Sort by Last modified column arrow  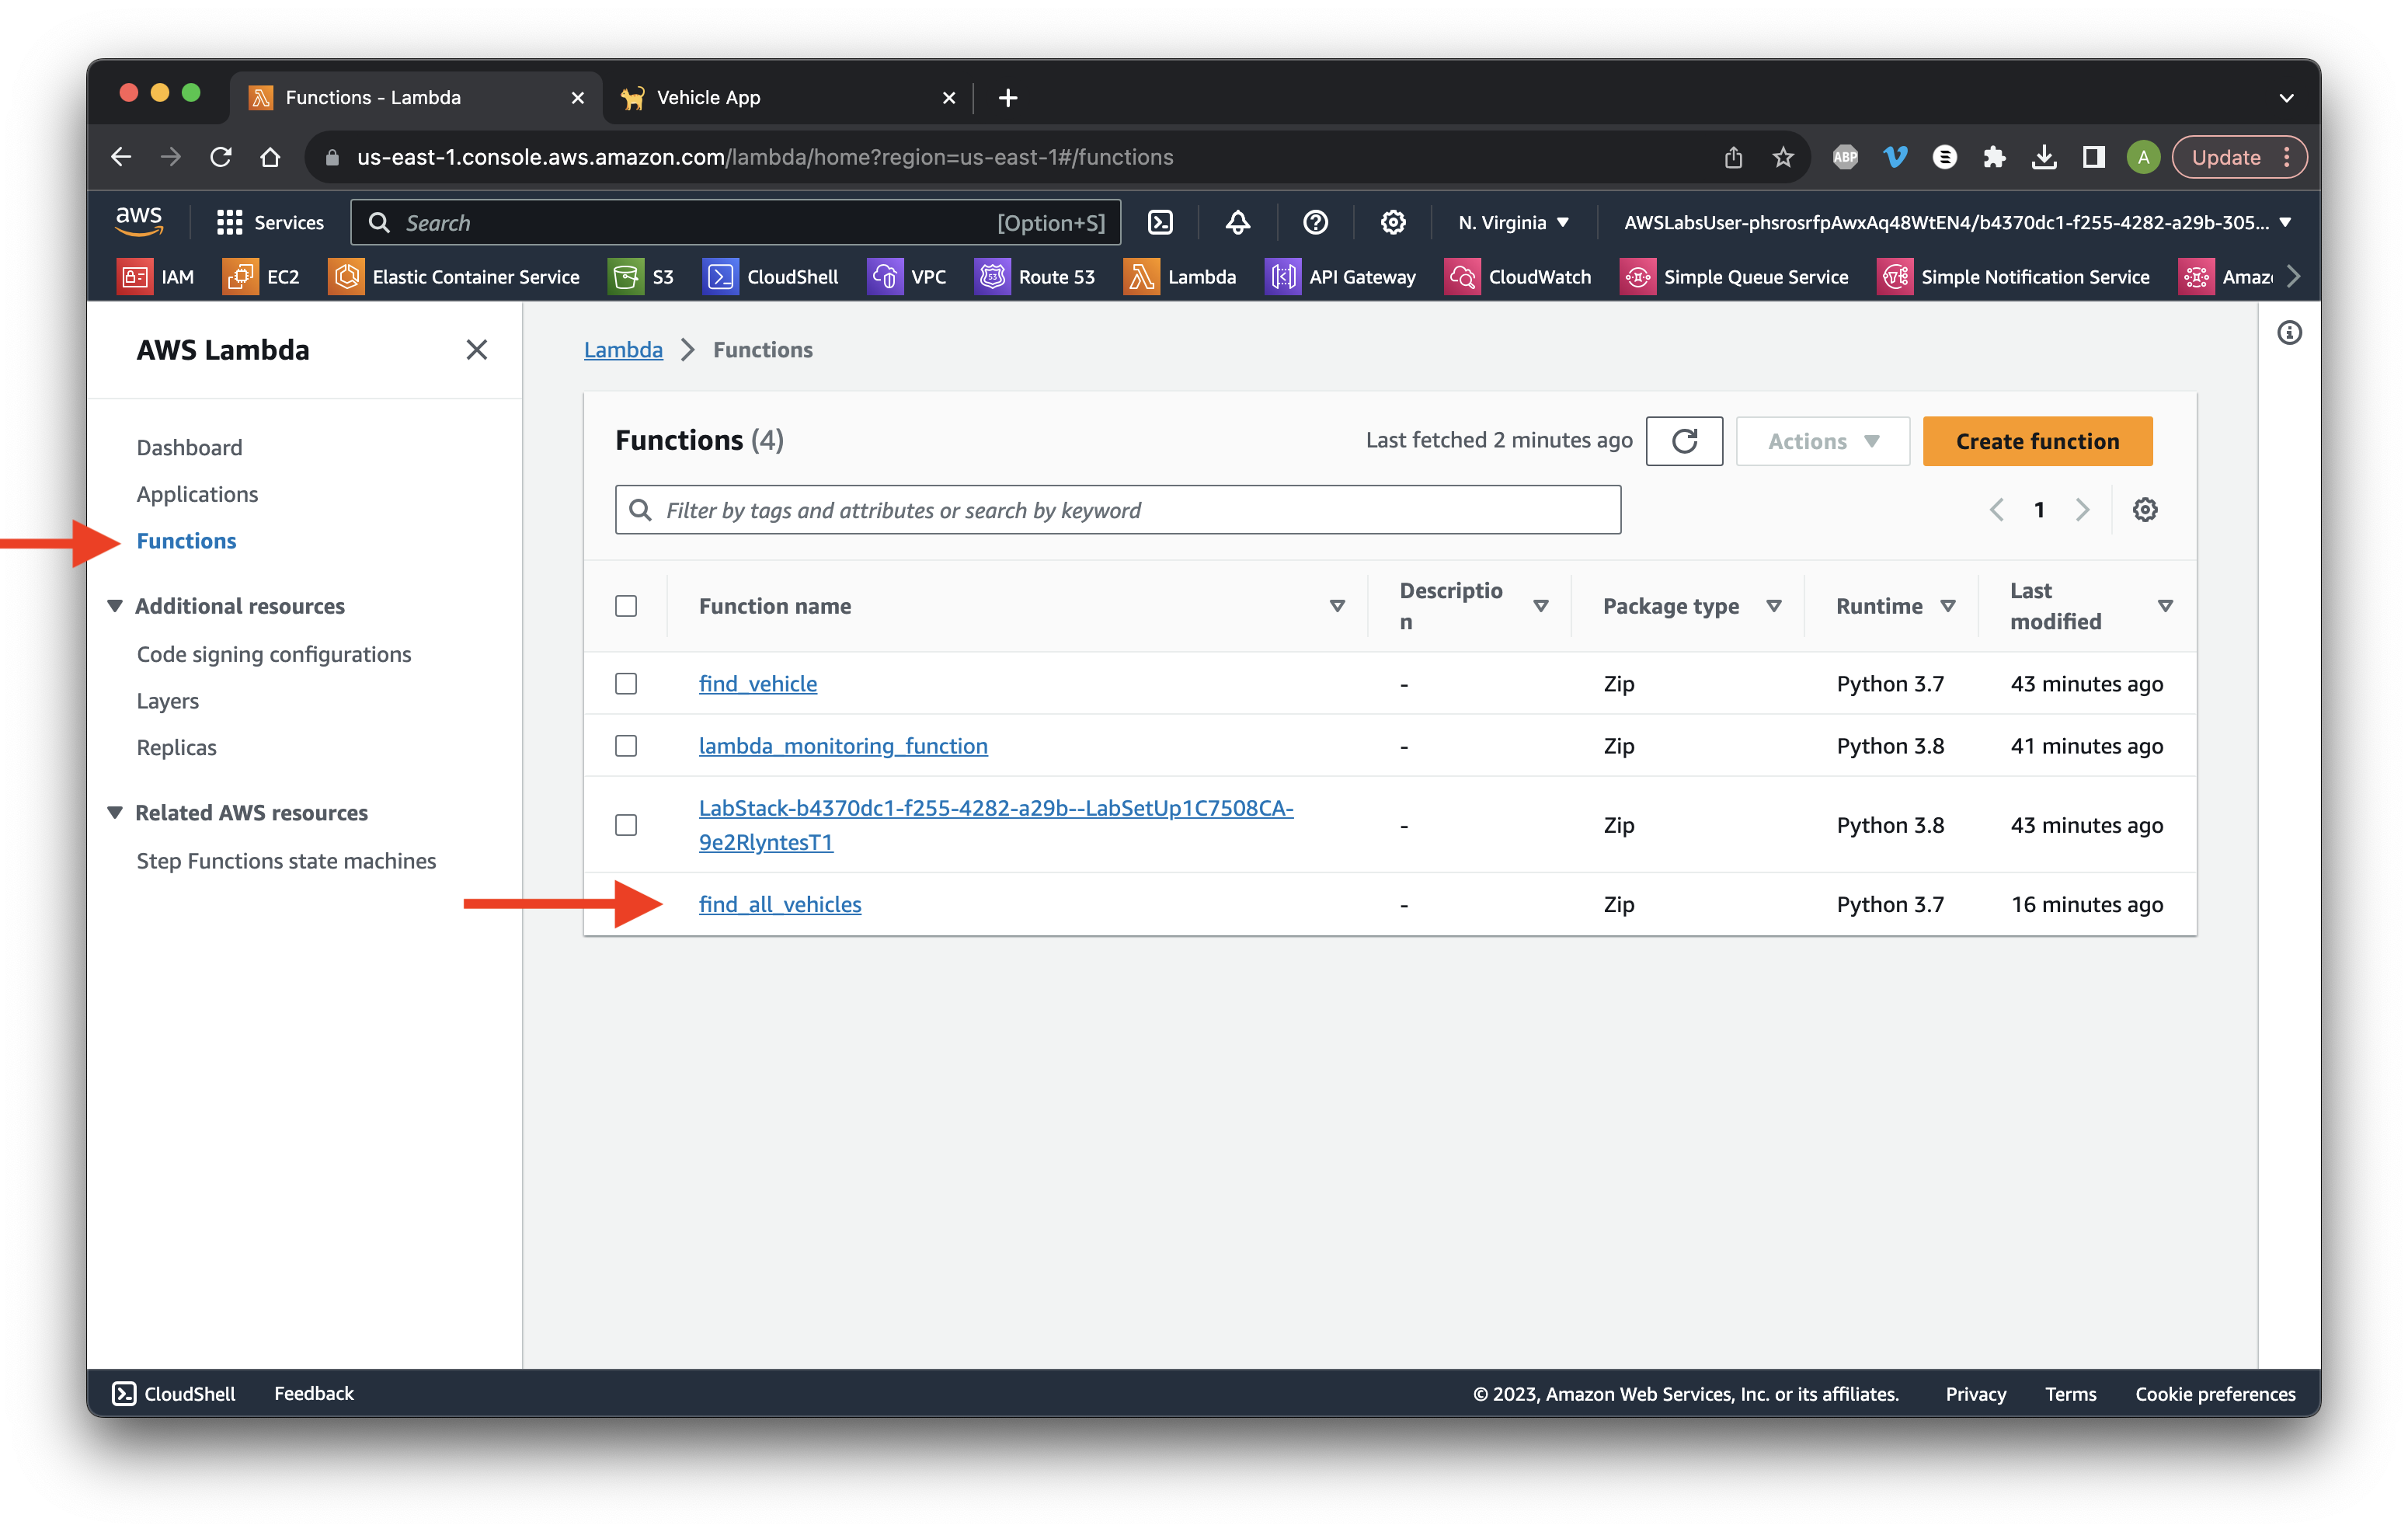[x=2165, y=606]
